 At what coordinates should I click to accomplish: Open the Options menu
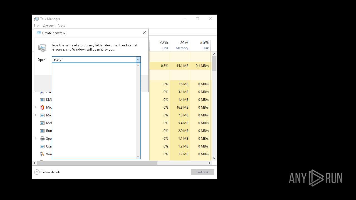click(x=49, y=26)
